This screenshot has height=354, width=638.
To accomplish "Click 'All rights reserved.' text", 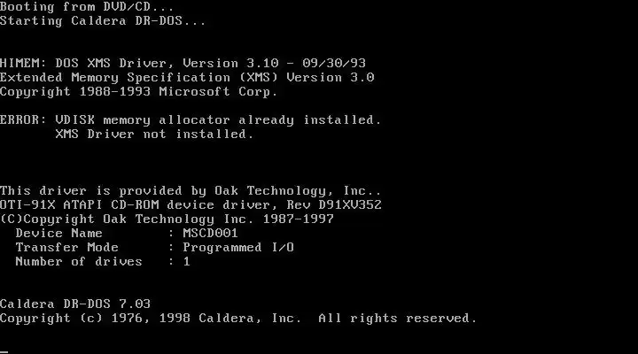I will [397, 319].
